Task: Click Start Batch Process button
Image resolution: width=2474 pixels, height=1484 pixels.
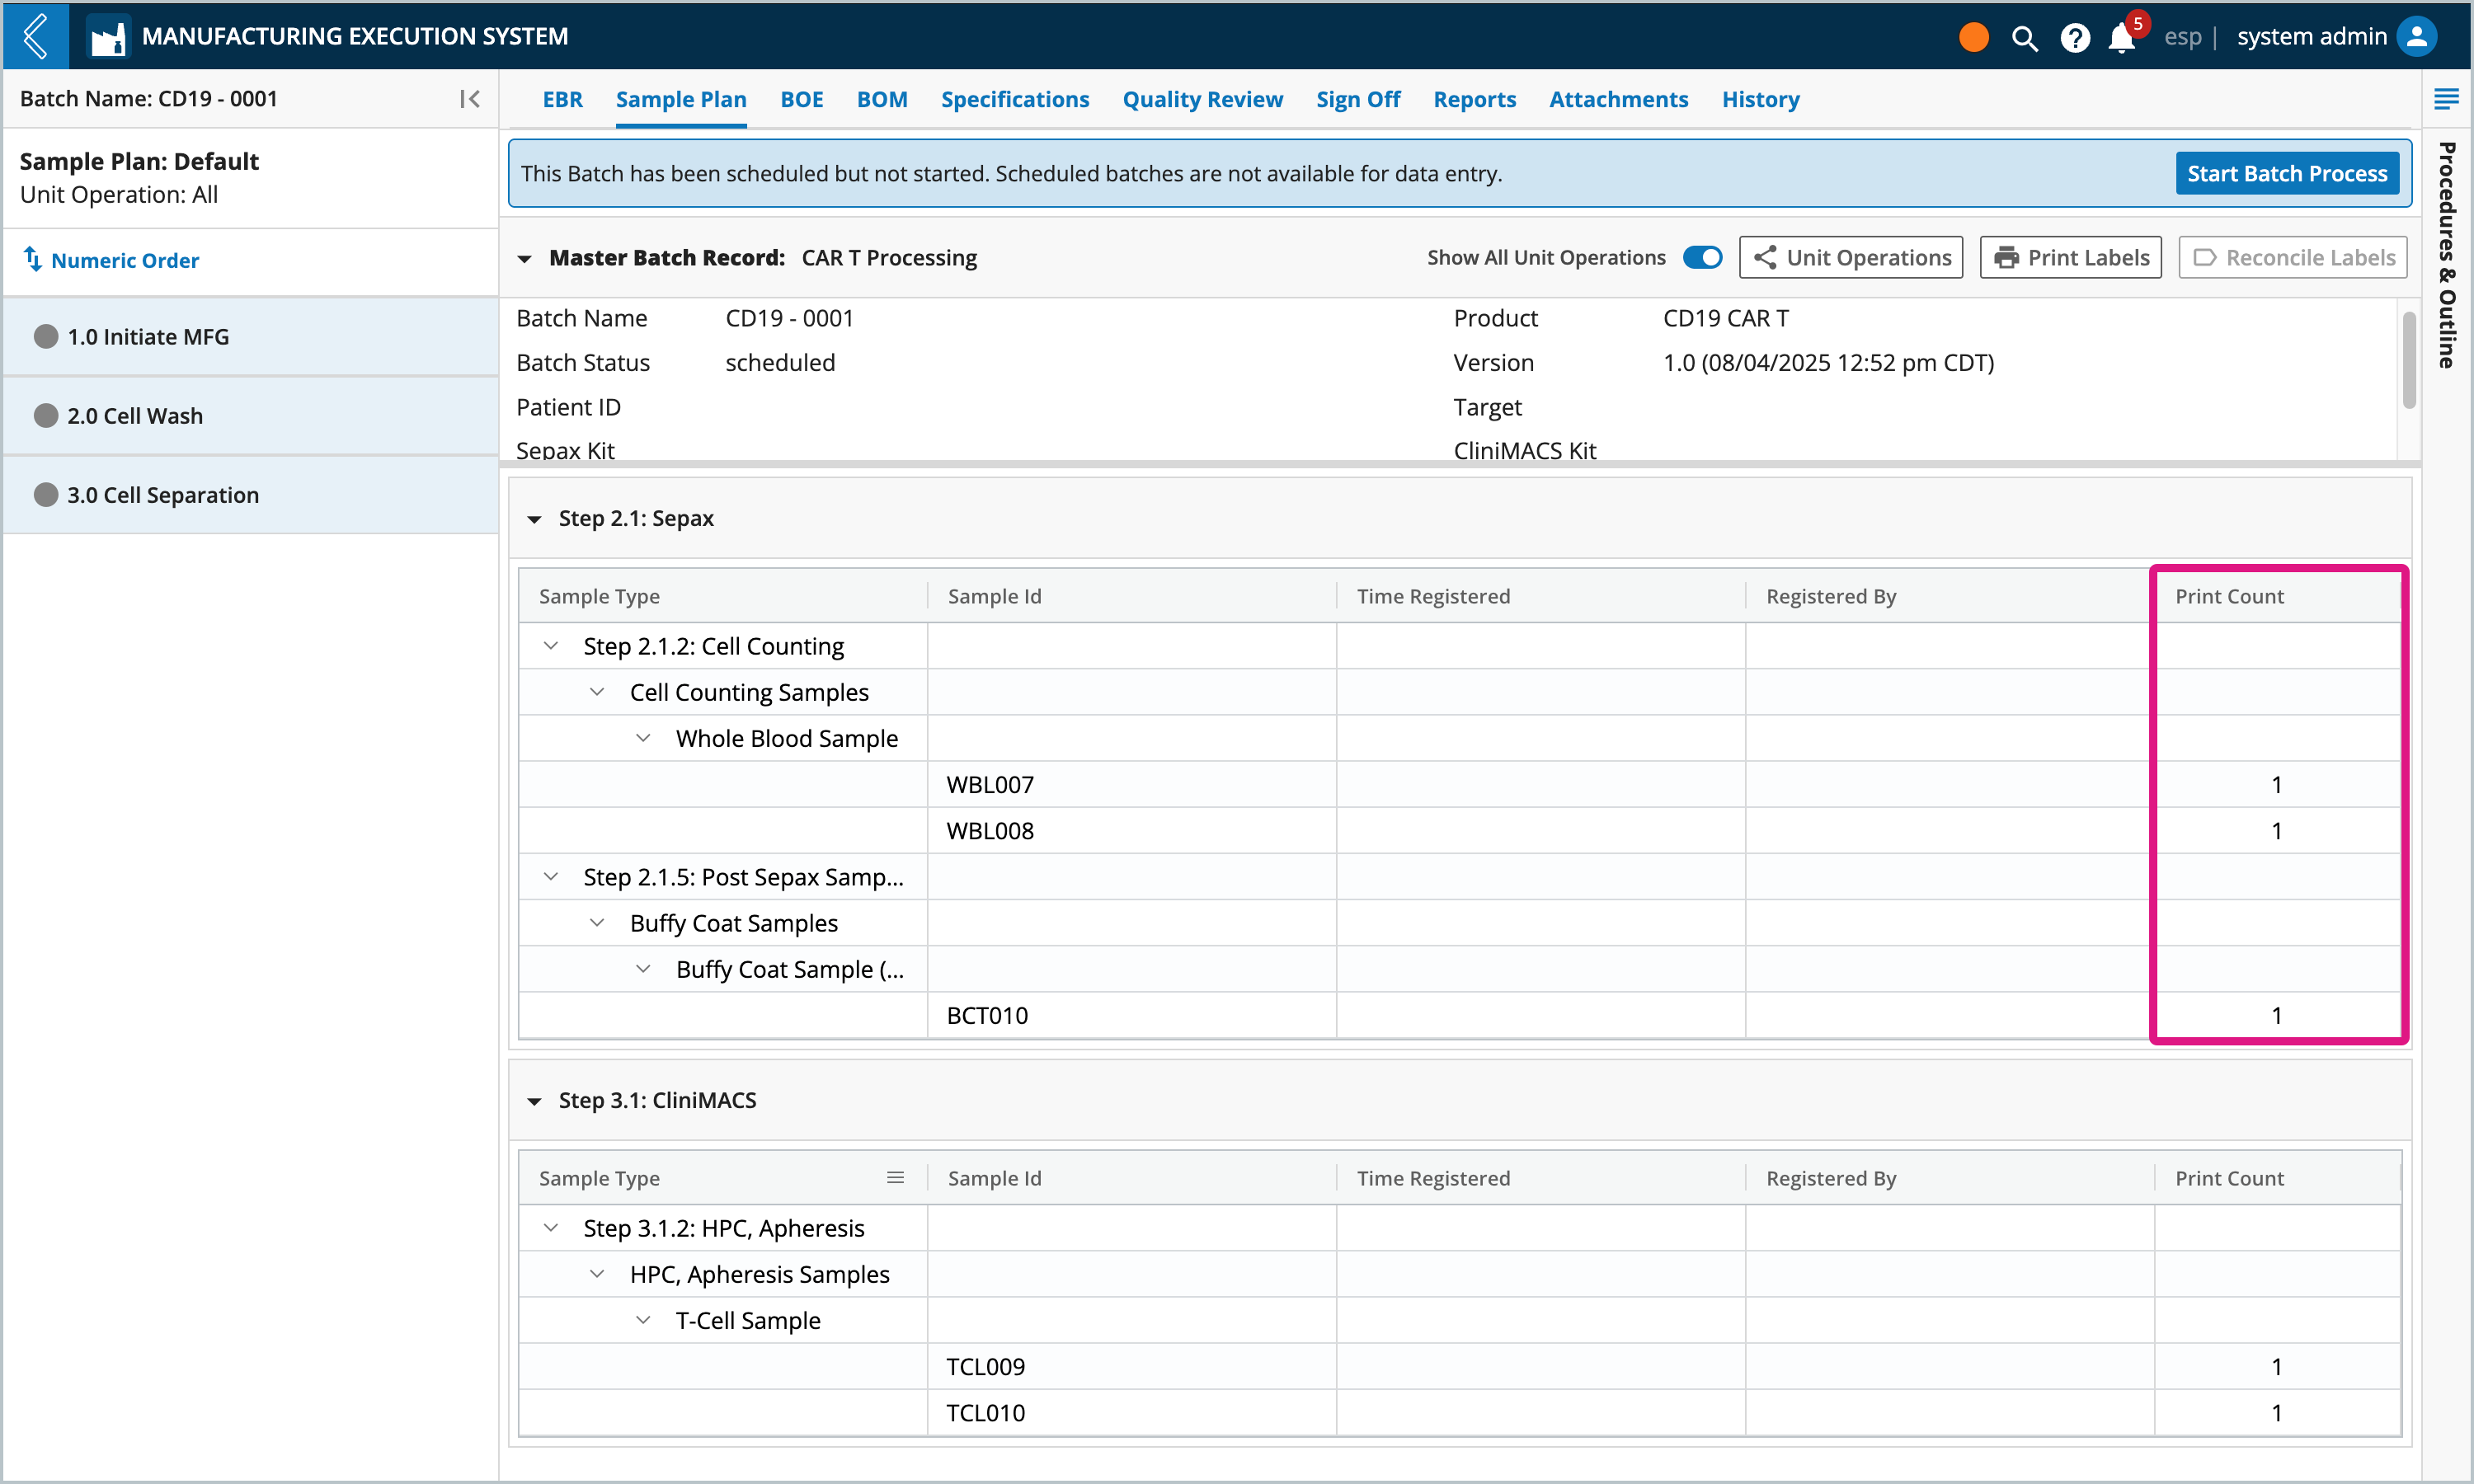Action: click(x=2286, y=174)
